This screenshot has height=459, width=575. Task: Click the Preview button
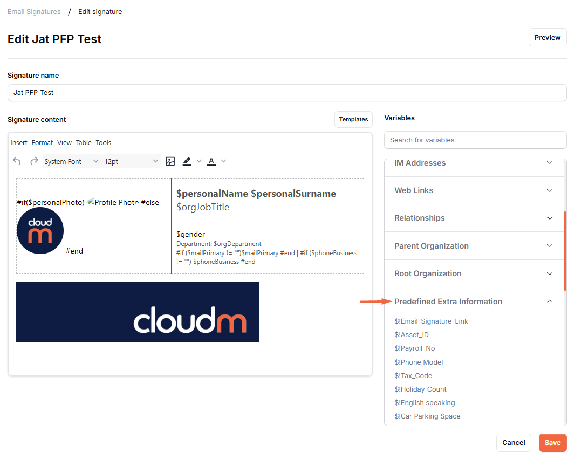tap(547, 37)
